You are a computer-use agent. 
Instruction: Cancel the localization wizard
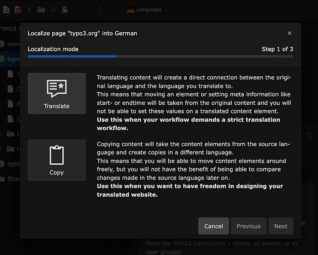(x=214, y=226)
